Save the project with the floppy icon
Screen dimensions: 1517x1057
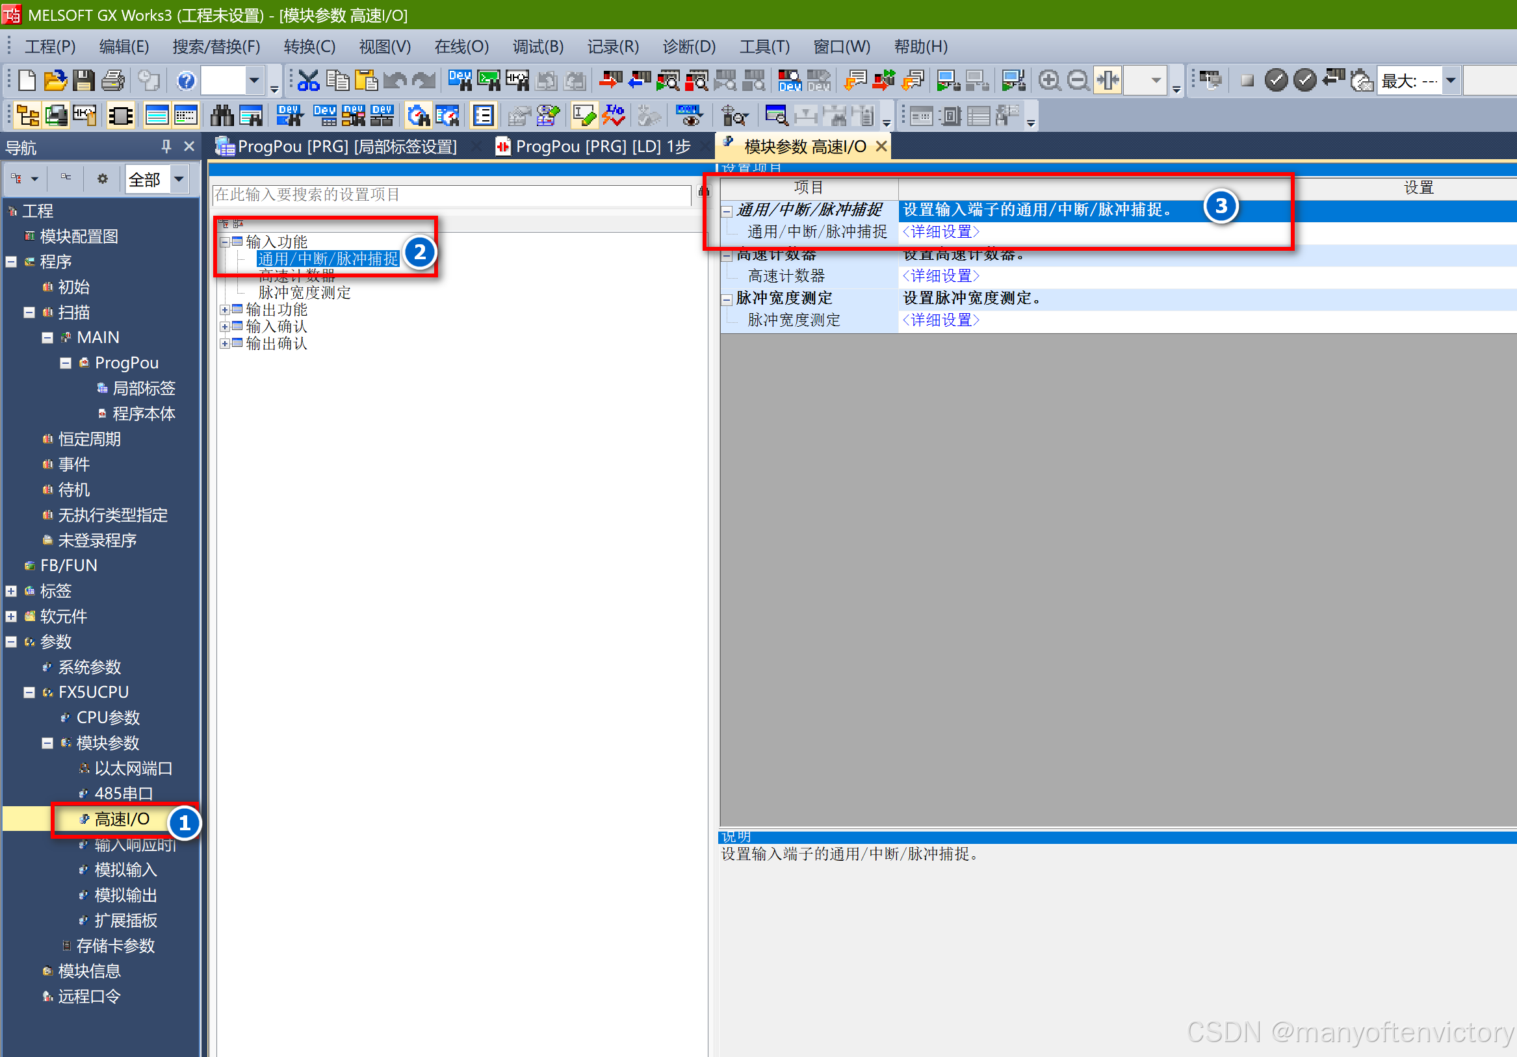click(x=84, y=81)
